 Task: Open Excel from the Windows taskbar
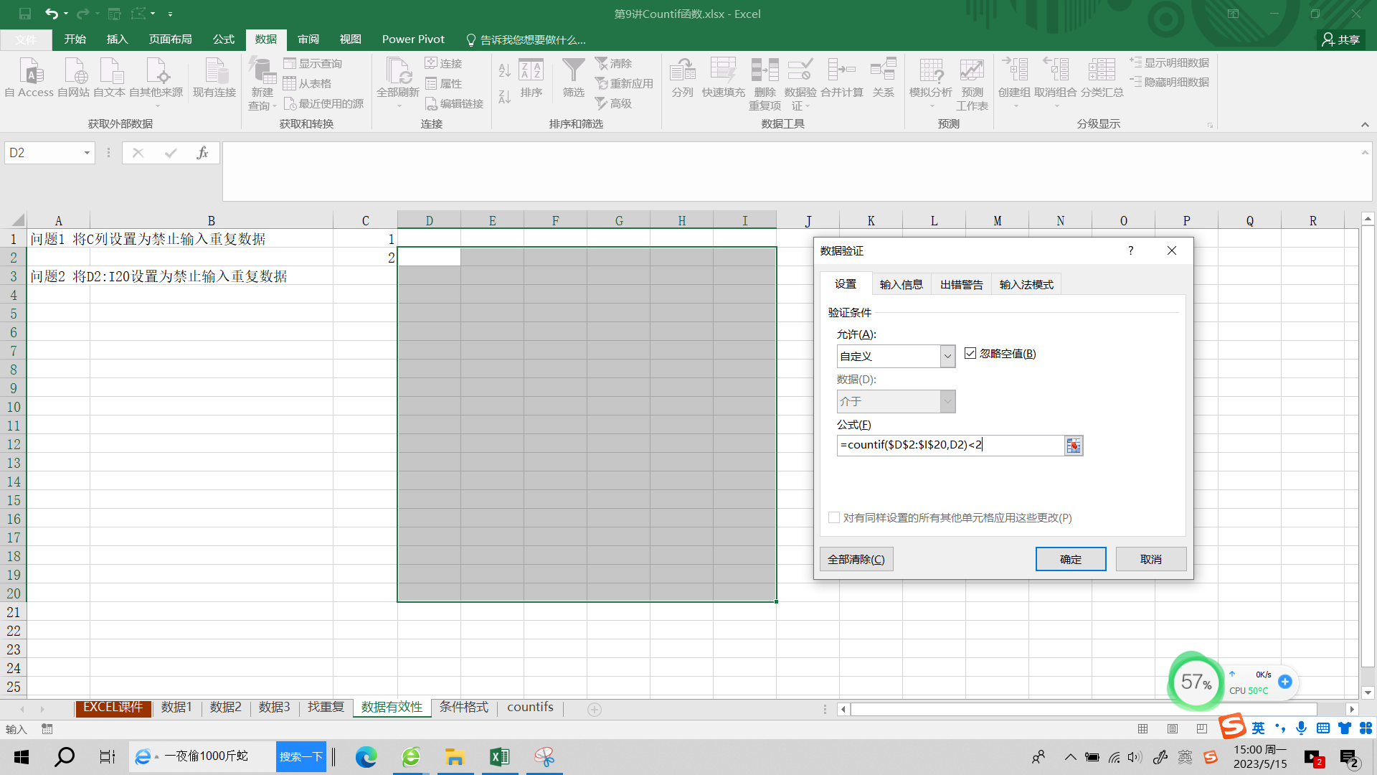tap(499, 757)
